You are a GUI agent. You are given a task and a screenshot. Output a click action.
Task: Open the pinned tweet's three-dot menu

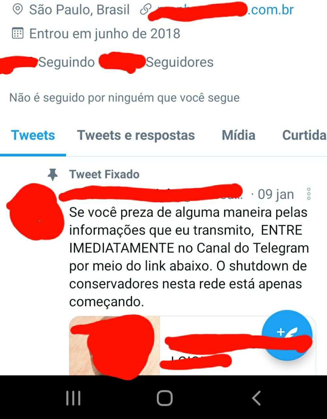point(309,194)
